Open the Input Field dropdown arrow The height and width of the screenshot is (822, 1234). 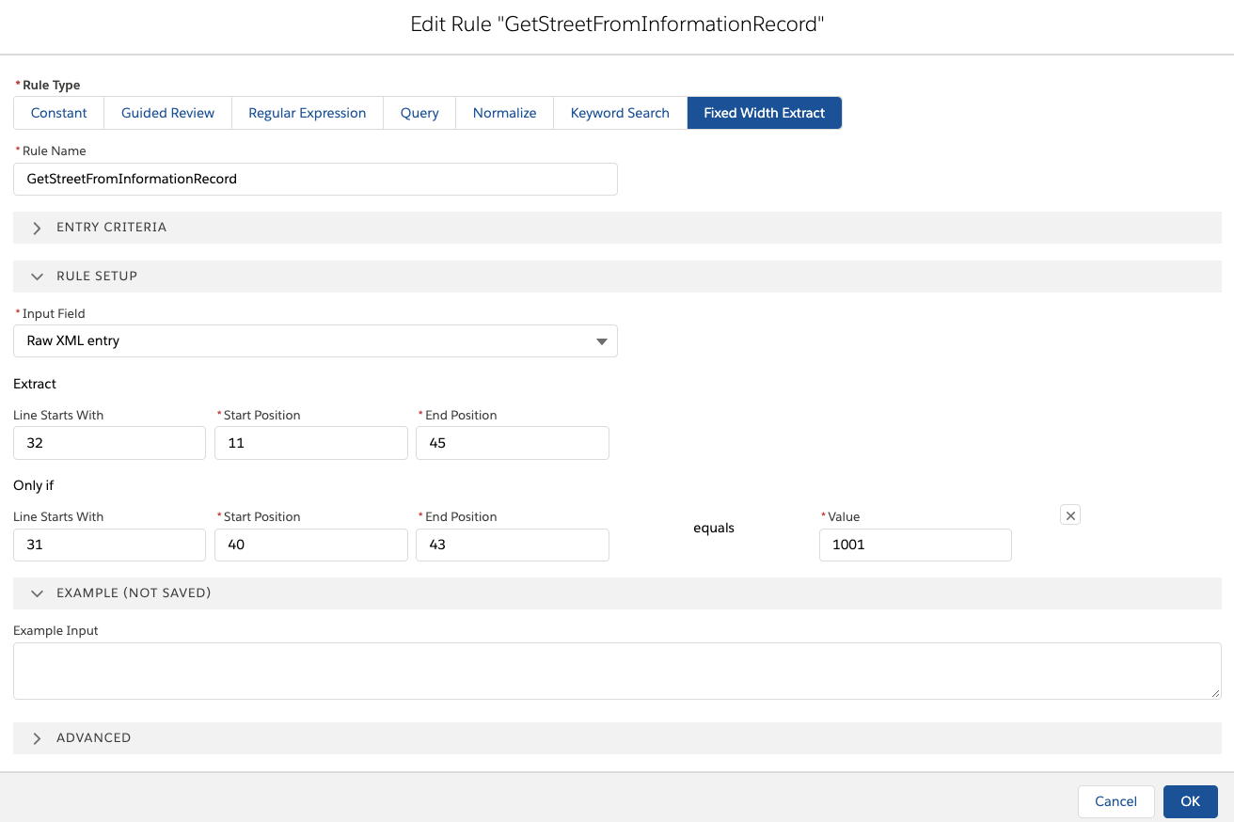click(x=601, y=340)
